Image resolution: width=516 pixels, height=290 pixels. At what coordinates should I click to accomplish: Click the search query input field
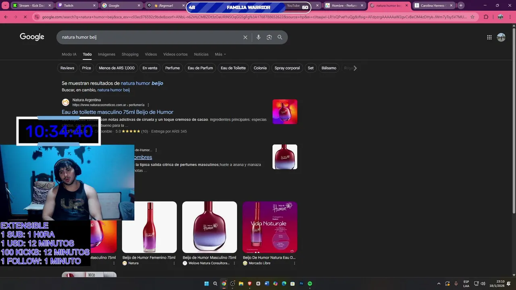(x=149, y=37)
